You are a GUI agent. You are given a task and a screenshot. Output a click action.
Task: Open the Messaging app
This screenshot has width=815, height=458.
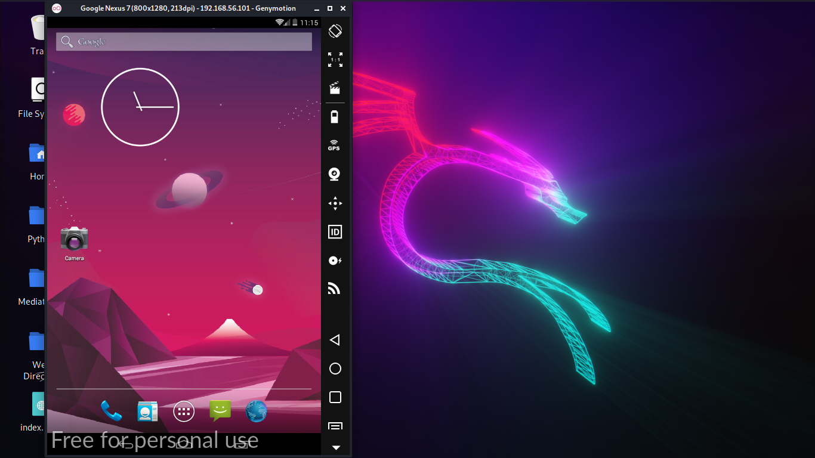(220, 411)
